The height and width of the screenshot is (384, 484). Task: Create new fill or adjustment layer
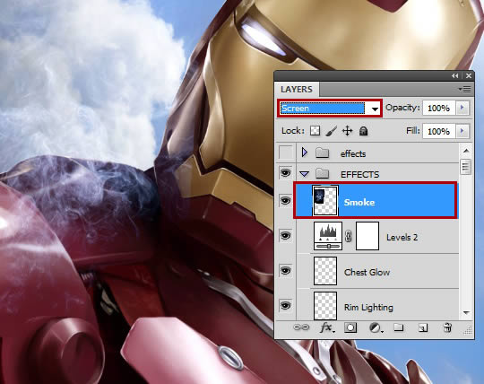coord(376,327)
